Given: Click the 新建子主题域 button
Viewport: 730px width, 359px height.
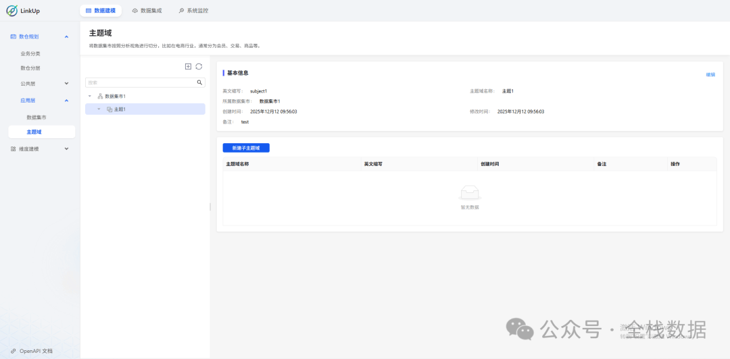Looking at the screenshot, I should [x=246, y=148].
